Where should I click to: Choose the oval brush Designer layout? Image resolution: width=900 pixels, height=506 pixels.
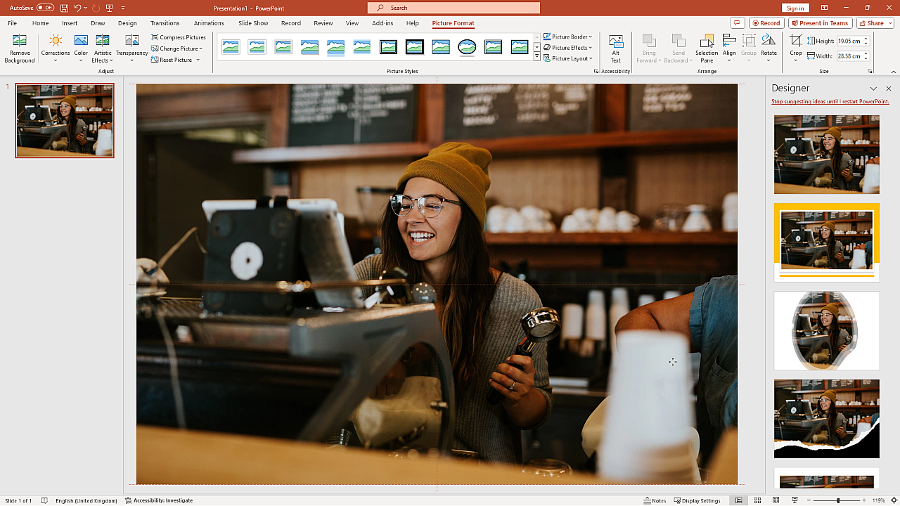[827, 330]
